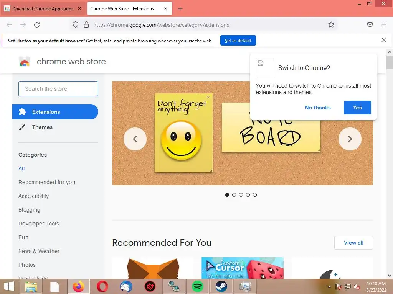393x294 pixels.
Task: Bookmark this page with the star icon
Action: [x=331, y=25]
